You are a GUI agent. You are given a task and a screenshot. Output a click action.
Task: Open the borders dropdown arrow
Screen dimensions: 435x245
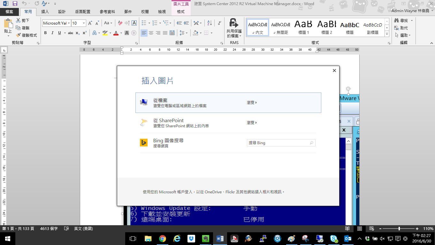(x=211, y=33)
